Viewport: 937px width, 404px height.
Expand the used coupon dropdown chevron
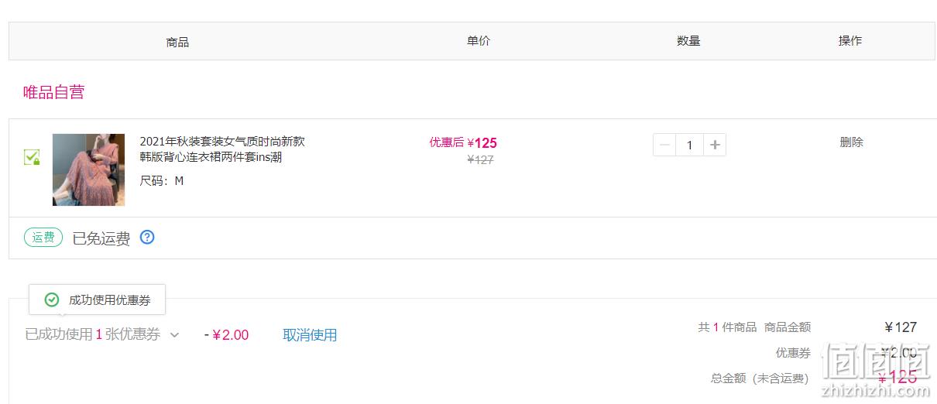[x=174, y=335]
